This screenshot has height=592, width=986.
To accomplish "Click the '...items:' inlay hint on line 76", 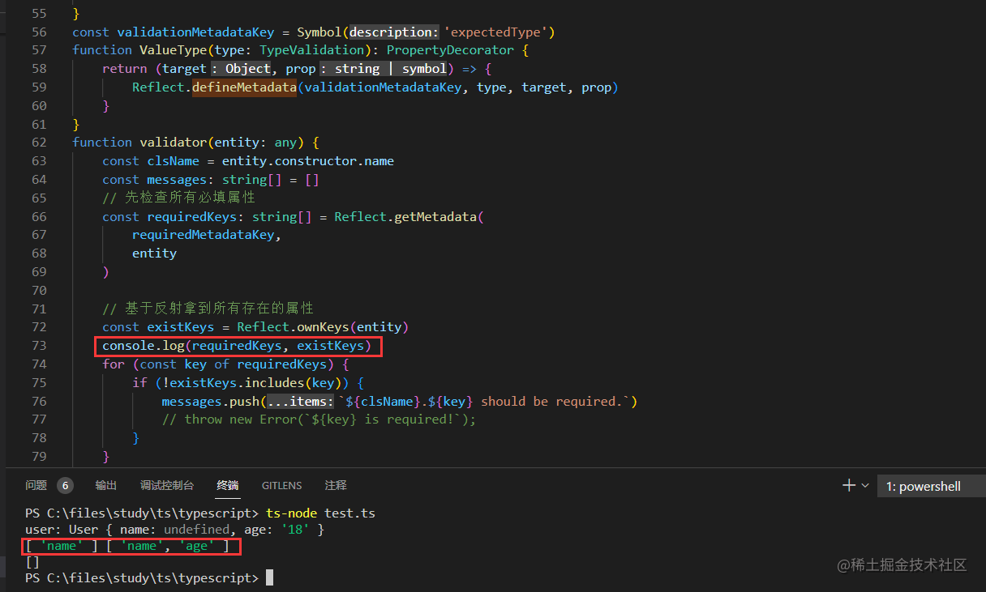I will [x=300, y=402].
